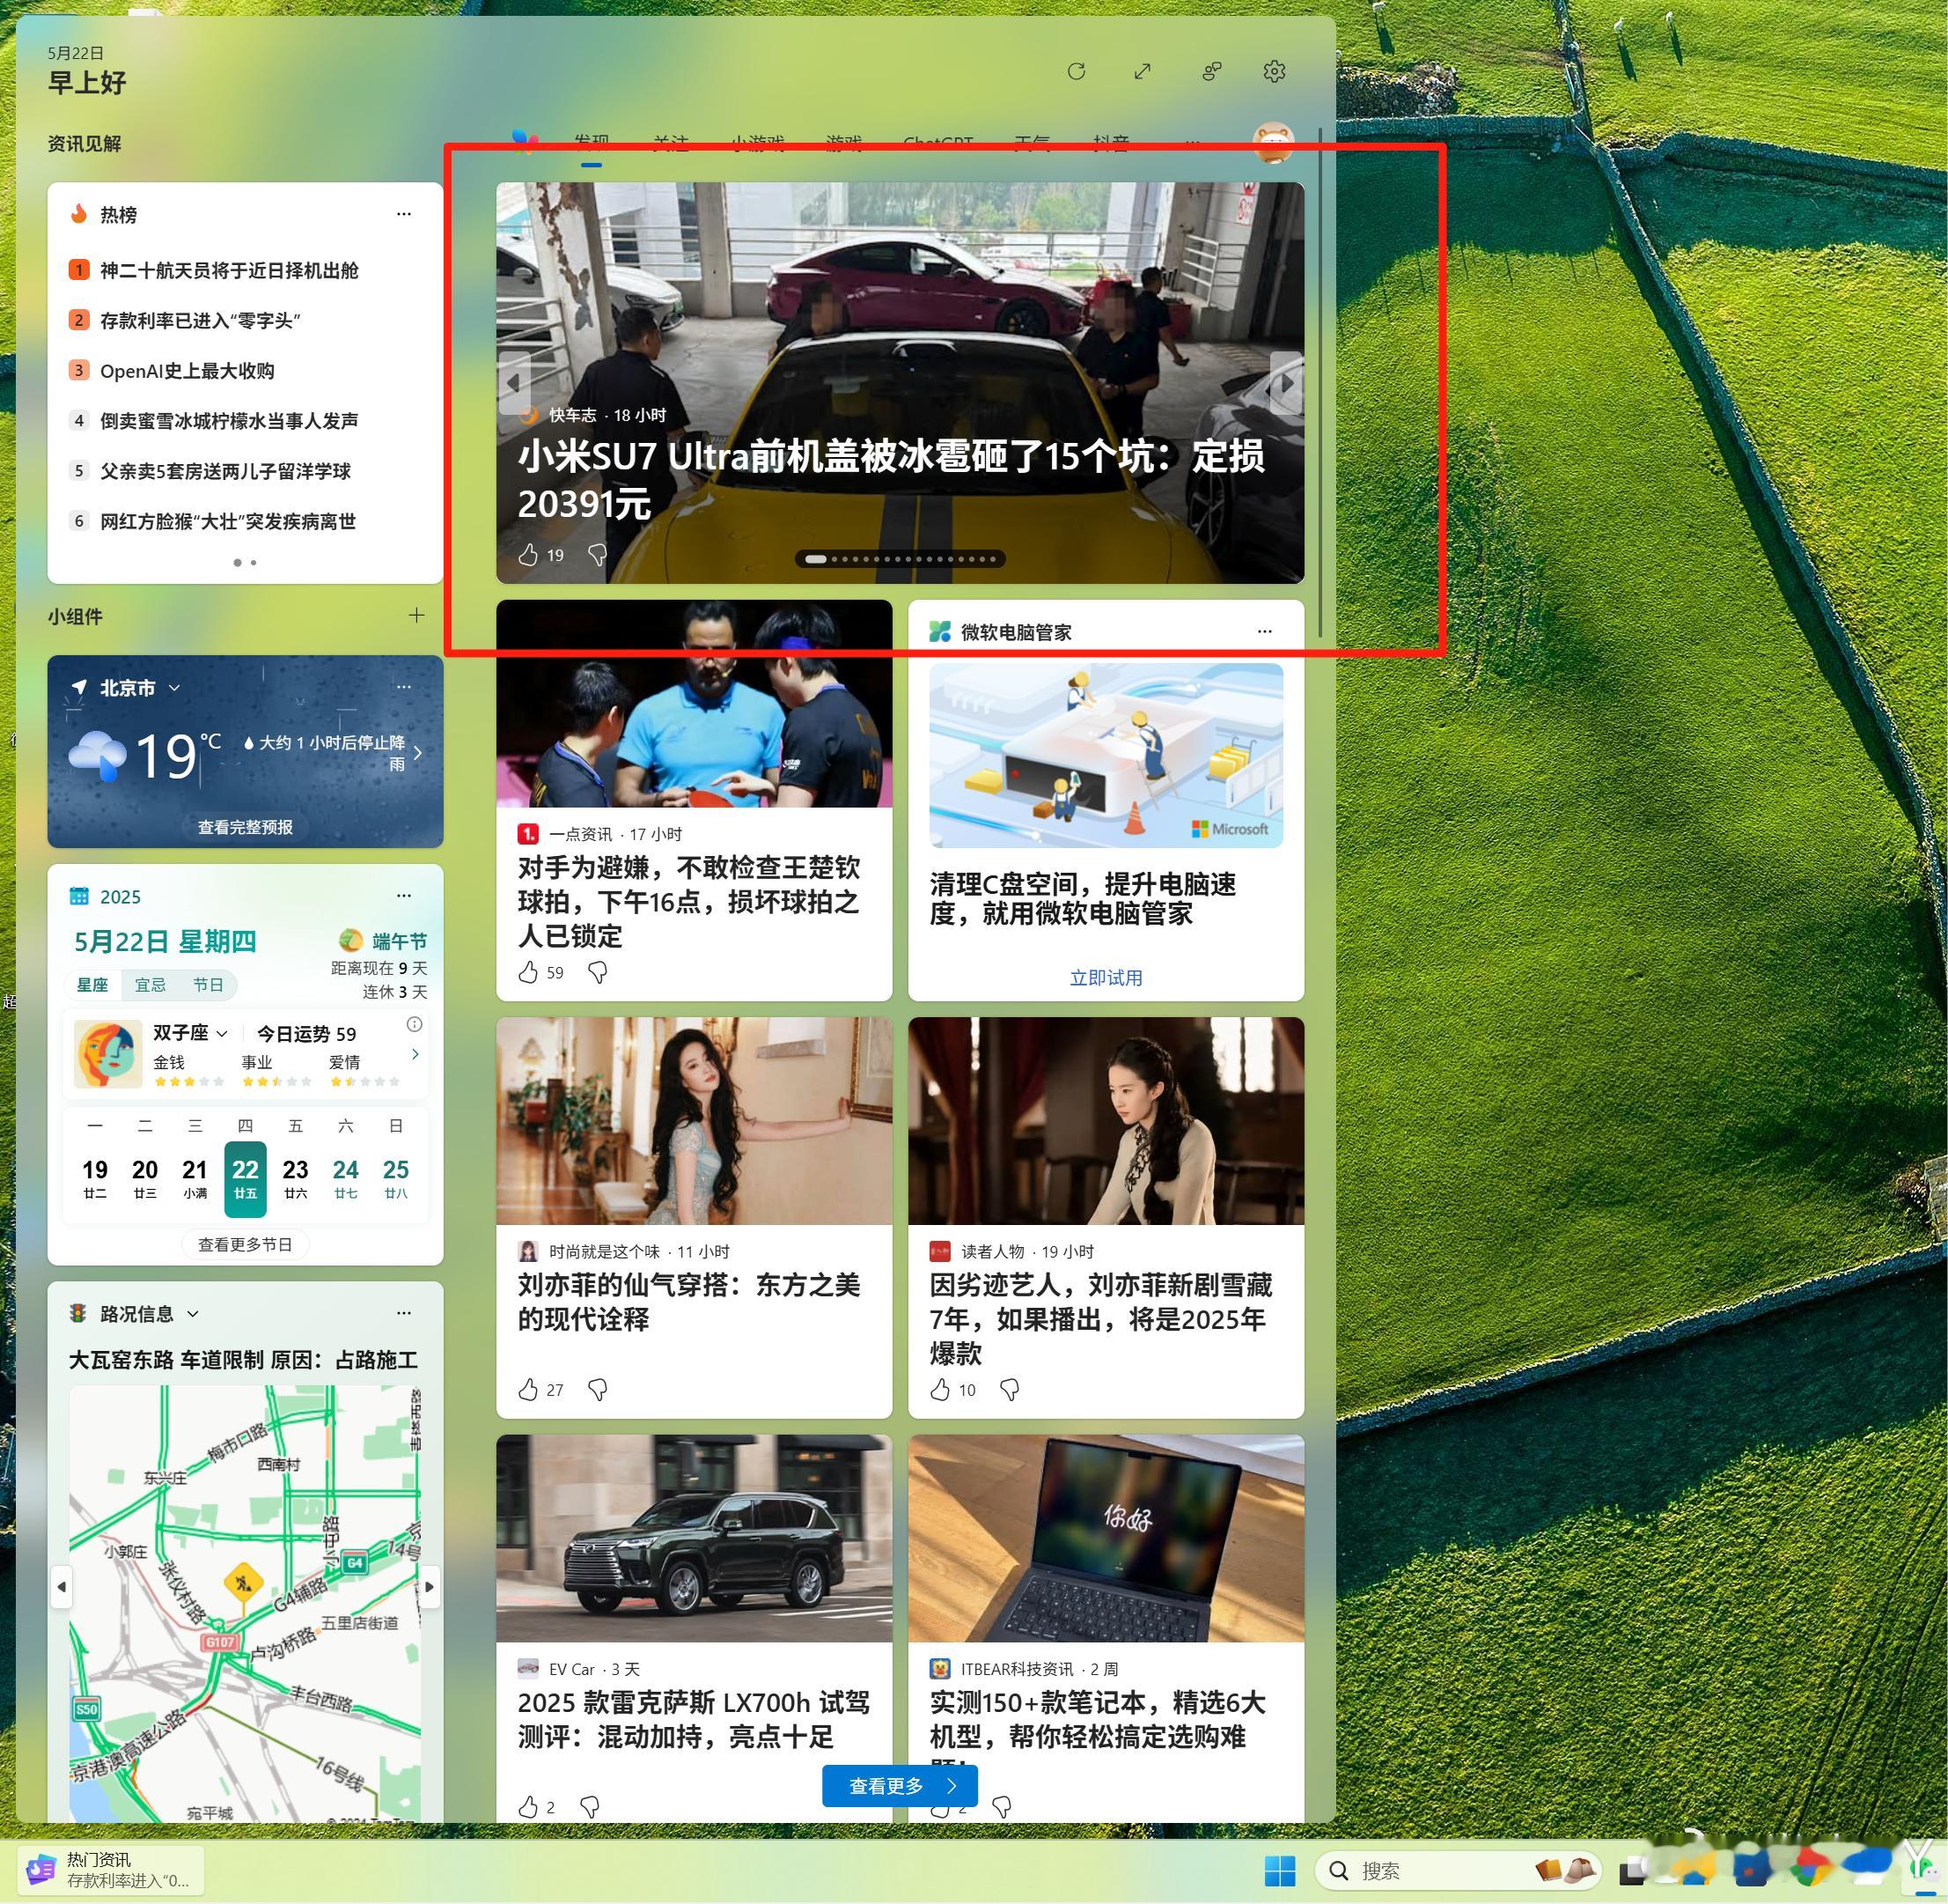The image size is (1948, 1904).
Task: Open the Windows Start button
Action: pyautogui.click(x=1279, y=1870)
